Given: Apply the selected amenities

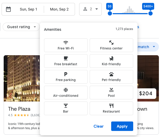Looking at the screenshot, I should click(122, 126).
